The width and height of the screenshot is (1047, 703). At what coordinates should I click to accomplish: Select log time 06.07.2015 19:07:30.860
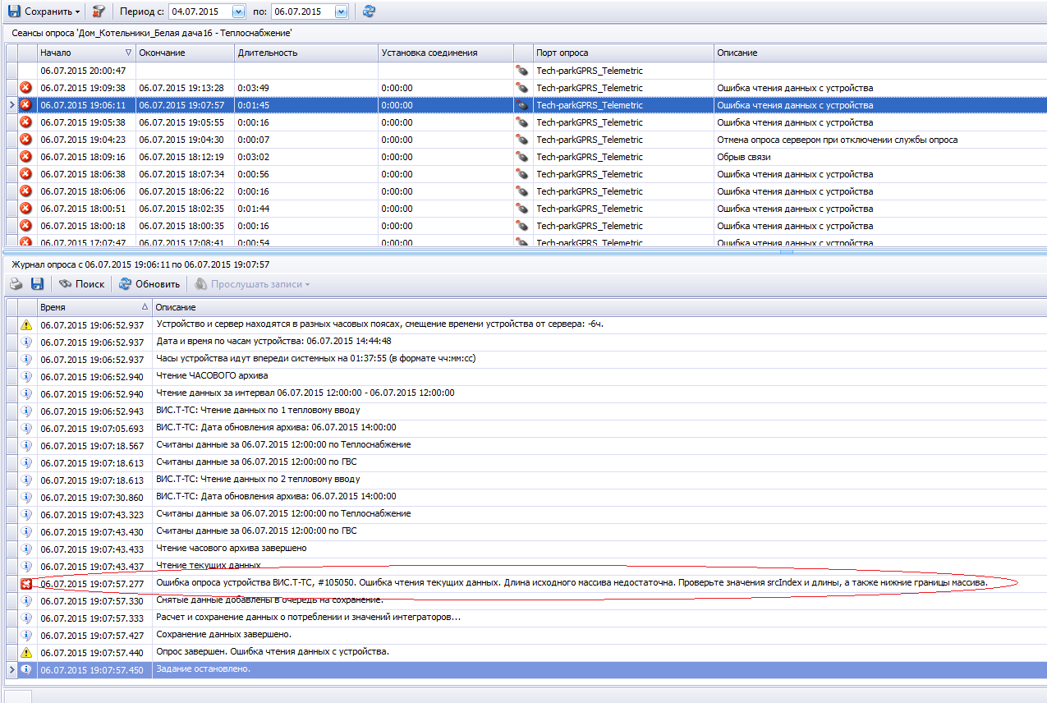tap(92, 497)
